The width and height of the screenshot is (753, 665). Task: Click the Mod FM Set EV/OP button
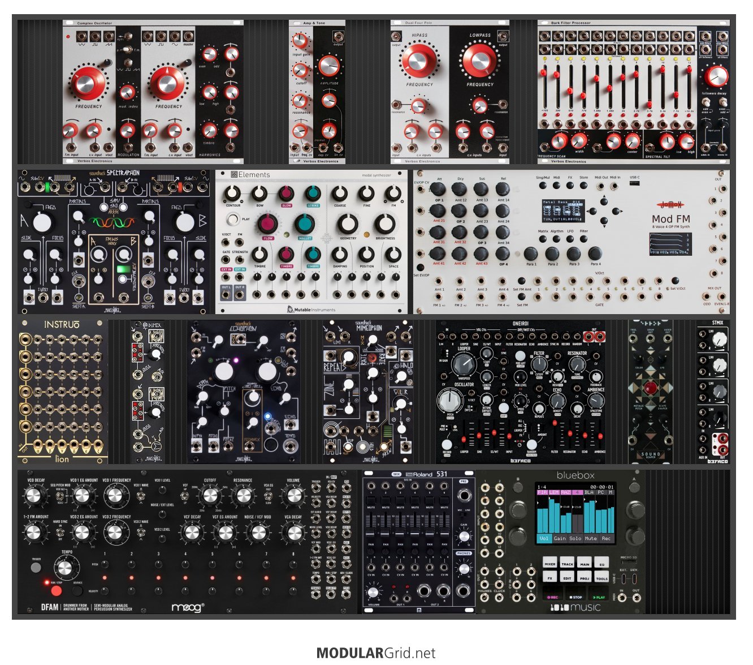click(x=420, y=267)
